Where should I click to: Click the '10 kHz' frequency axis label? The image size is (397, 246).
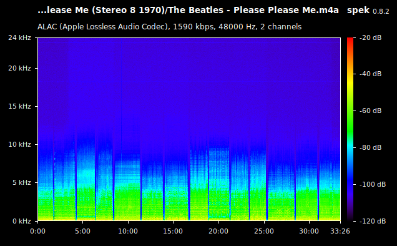tap(19, 145)
